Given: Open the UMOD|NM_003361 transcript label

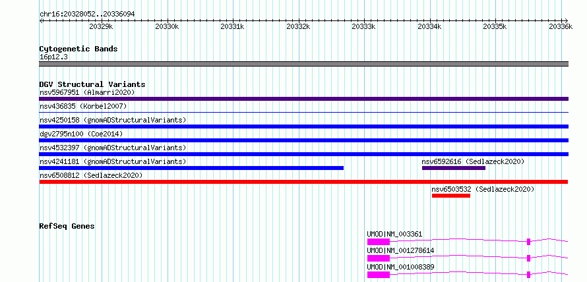Looking at the screenshot, I should pyautogui.click(x=394, y=234).
